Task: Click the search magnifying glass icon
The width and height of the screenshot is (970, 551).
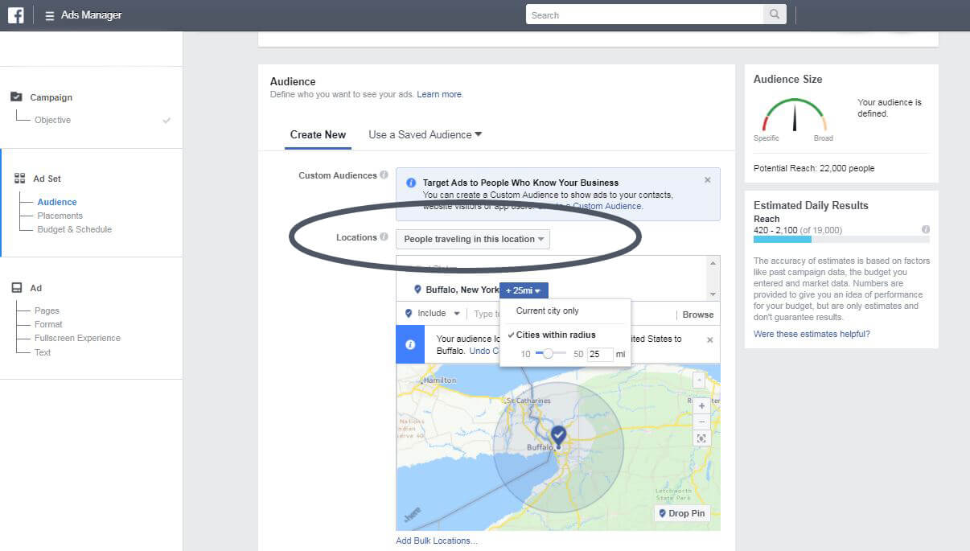Action: [x=774, y=14]
